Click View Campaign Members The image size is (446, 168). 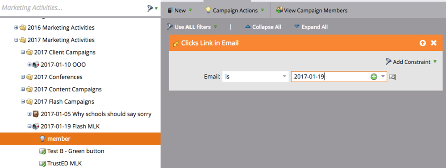coord(312,11)
